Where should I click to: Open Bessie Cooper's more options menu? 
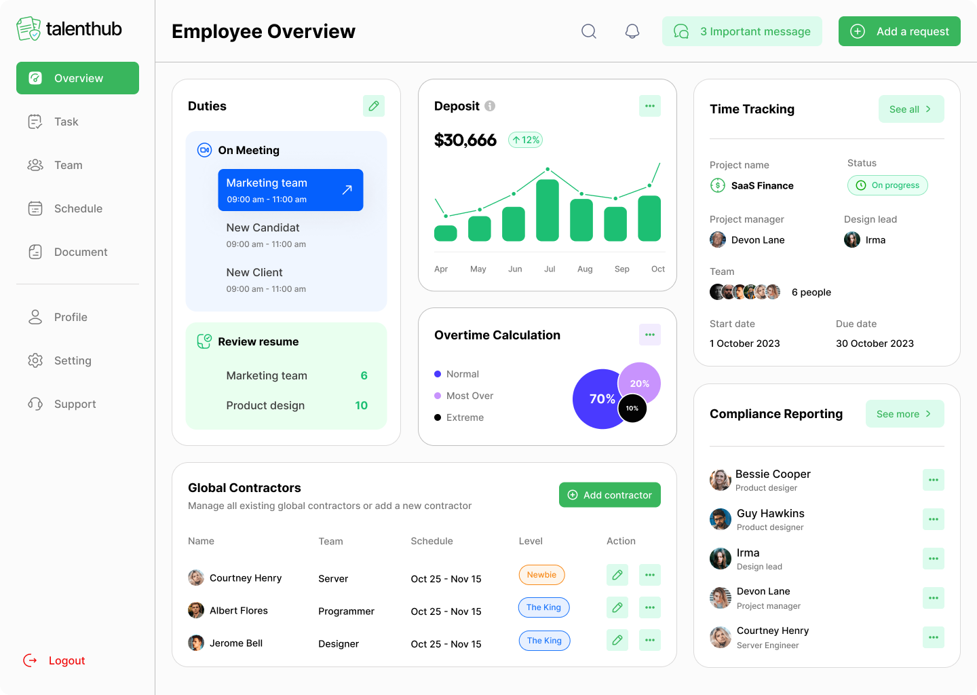pos(934,480)
